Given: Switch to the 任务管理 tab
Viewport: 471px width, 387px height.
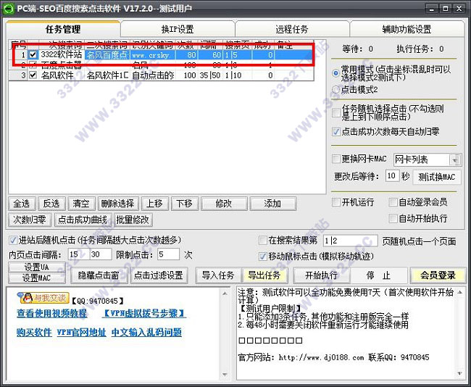Looking at the screenshot, I should click(x=63, y=29).
